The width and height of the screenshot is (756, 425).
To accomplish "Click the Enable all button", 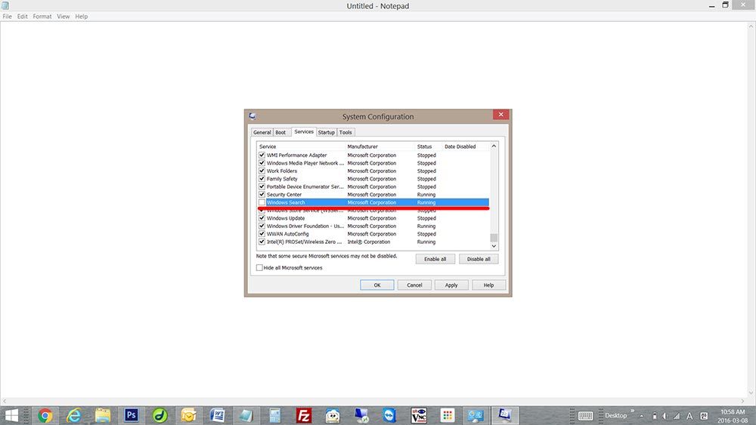I will coord(435,259).
